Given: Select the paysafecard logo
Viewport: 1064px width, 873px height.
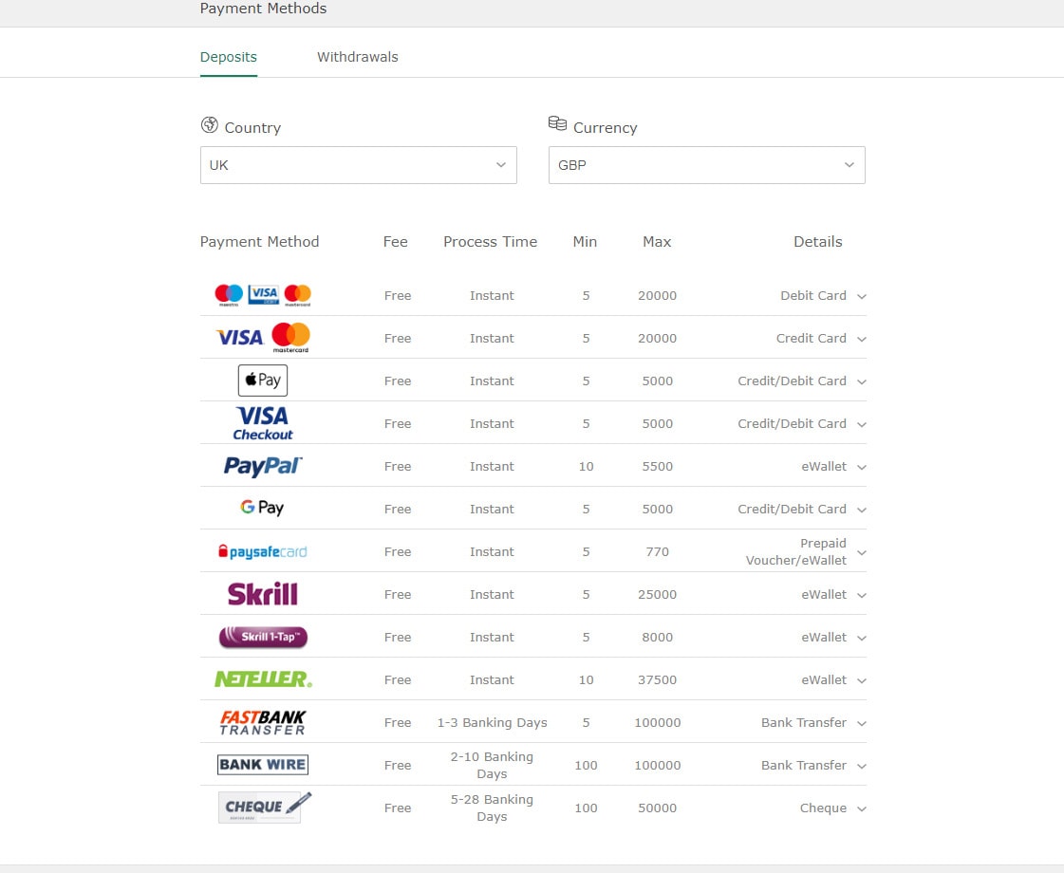Looking at the screenshot, I should (x=263, y=551).
